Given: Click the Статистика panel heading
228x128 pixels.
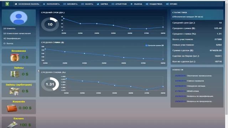Looking at the screenshot, I should coord(180,13).
